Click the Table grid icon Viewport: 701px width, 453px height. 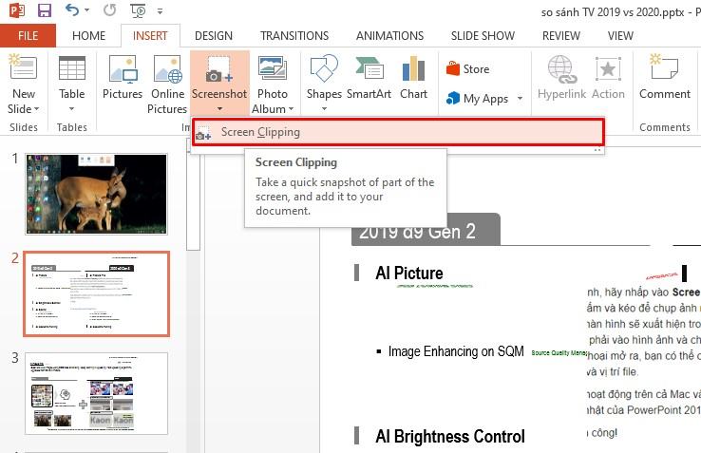(72, 69)
